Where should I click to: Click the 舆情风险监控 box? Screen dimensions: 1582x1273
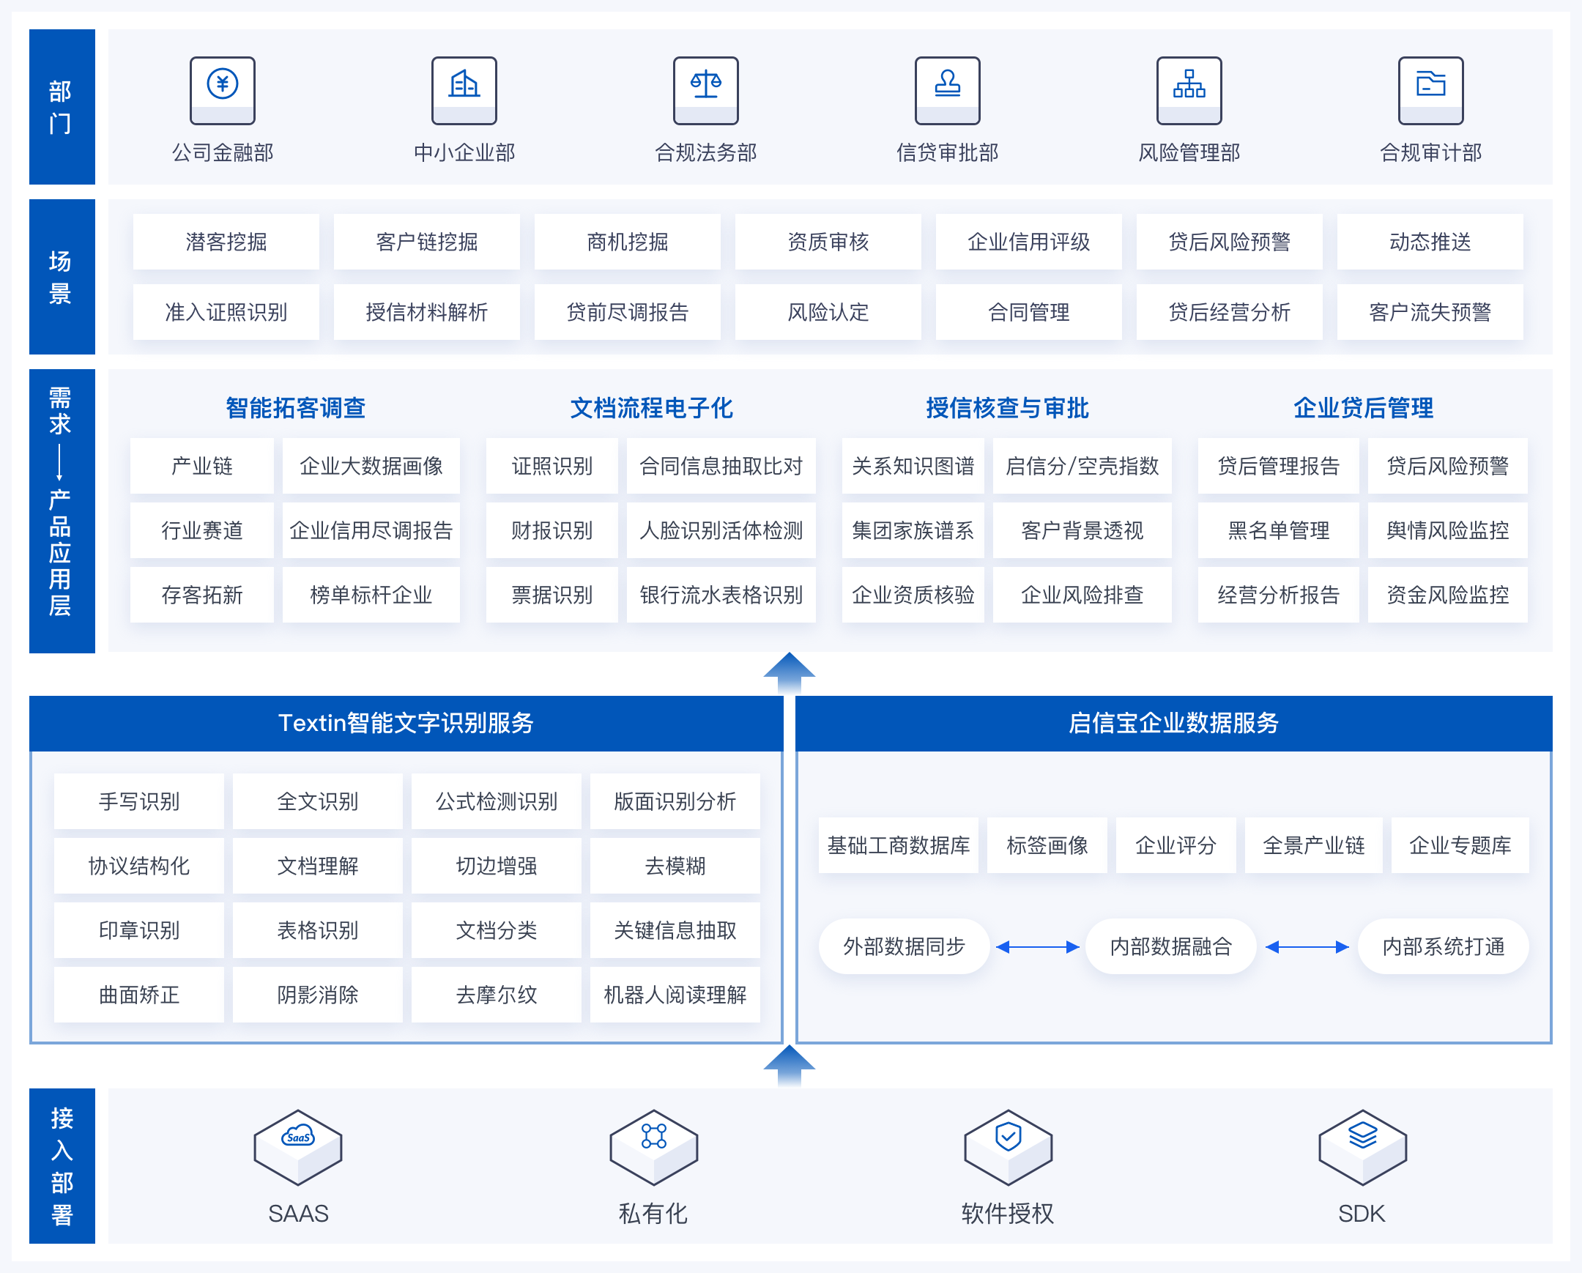coord(1448,530)
